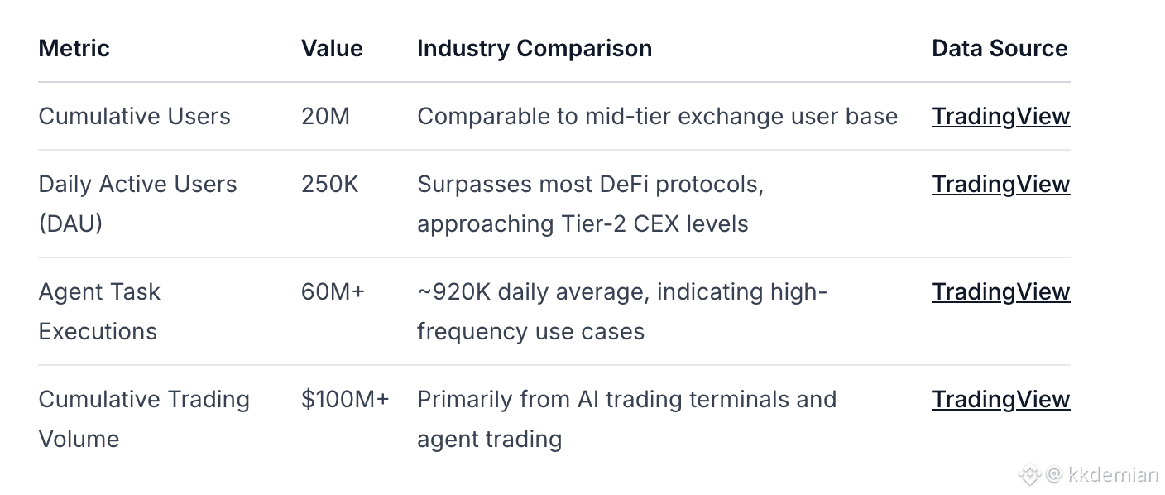The height and width of the screenshot is (495, 1165).
Task: Click the Binance logo watermark icon
Action: (1028, 474)
